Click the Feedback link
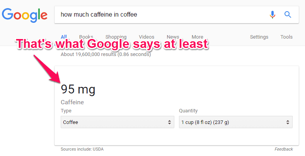Image resolution: width=305 pixels, height=156 pixels. click(x=284, y=149)
